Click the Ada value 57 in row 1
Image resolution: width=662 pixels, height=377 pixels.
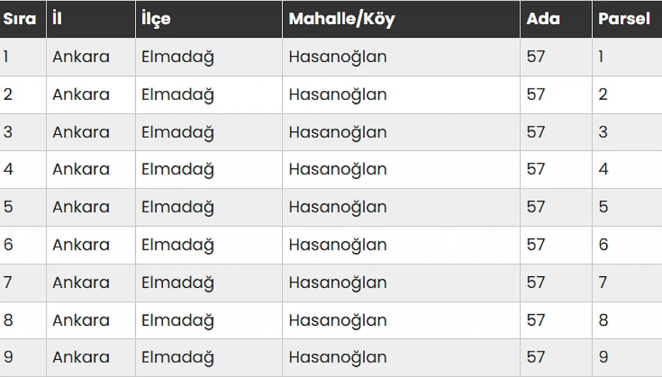536,56
